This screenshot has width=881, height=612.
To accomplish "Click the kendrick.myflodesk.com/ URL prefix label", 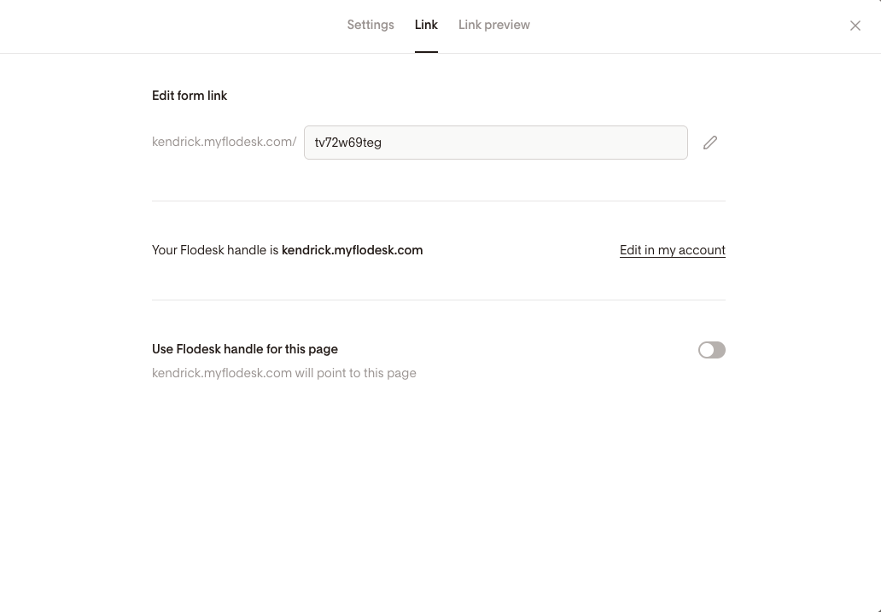I will (225, 142).
